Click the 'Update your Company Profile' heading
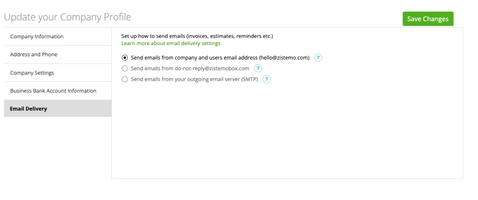 tap(68, 17)
